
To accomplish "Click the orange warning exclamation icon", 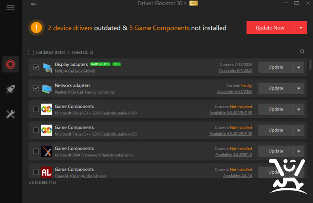I will click(36, 27).
